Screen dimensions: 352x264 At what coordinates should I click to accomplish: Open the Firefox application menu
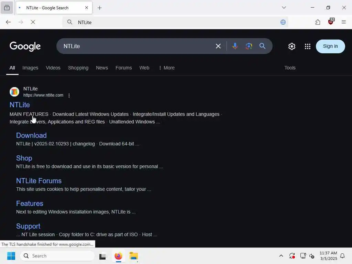click(344, 22)
